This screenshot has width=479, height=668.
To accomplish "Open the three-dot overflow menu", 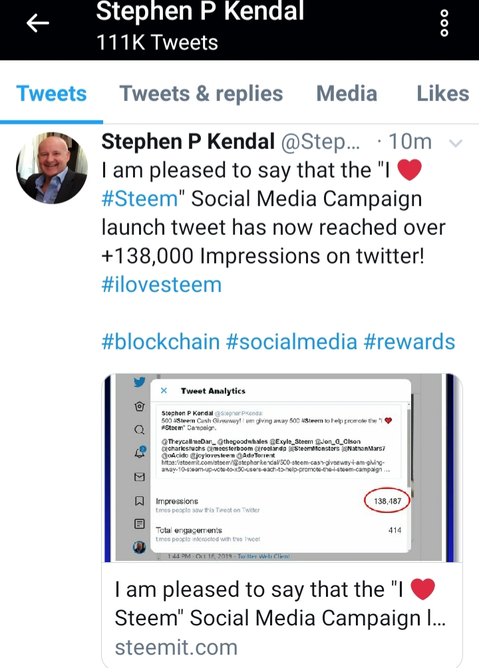I will click(444, 23).
